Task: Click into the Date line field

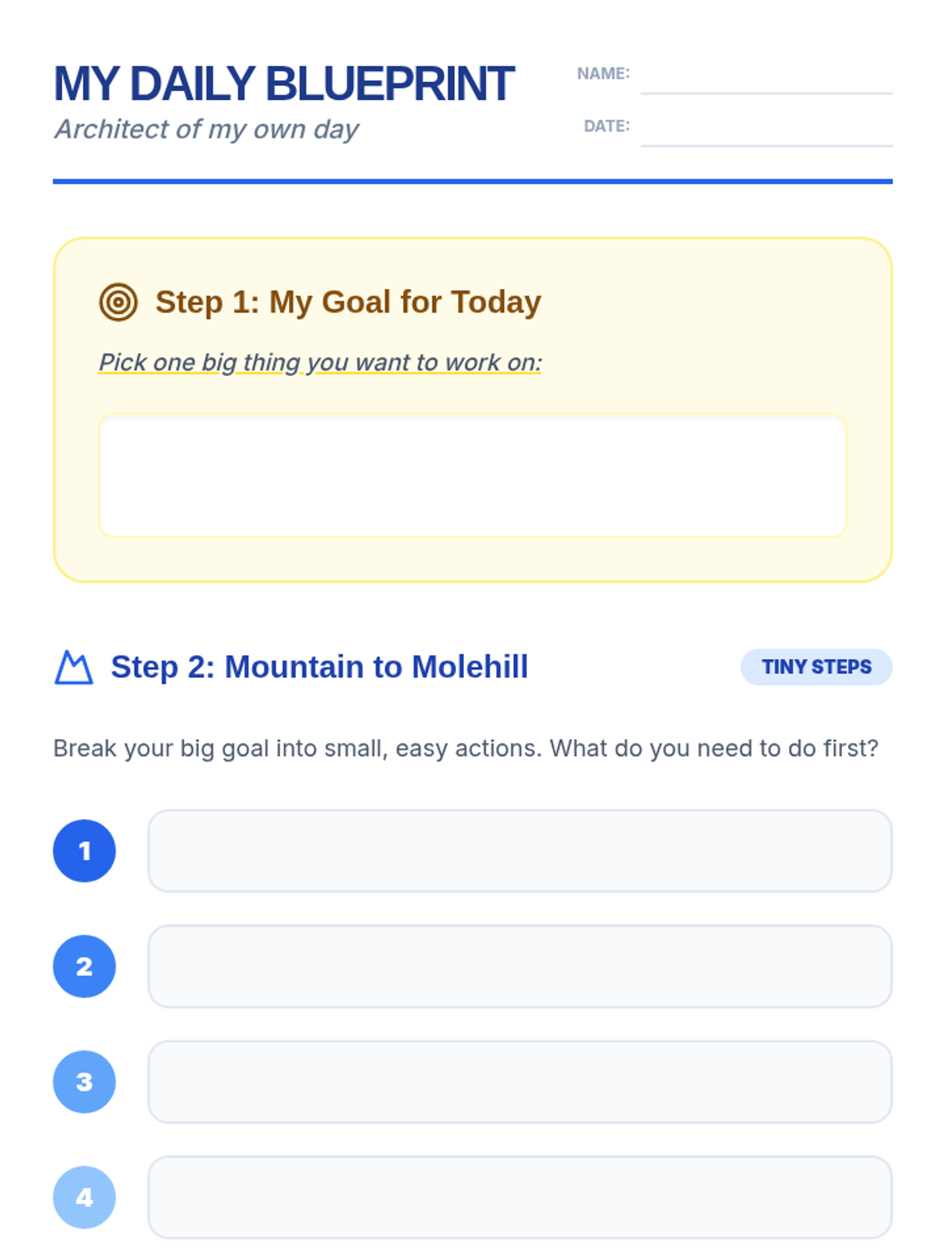Action: coord(765,131)
